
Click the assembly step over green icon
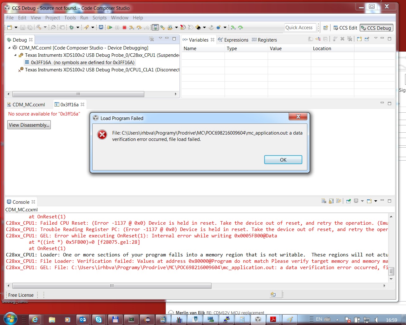click(x=240, y=28)
